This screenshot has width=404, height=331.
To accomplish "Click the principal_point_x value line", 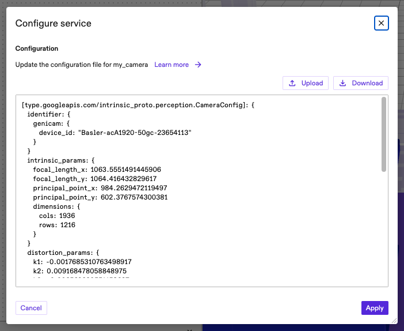I will click(100, 188).
